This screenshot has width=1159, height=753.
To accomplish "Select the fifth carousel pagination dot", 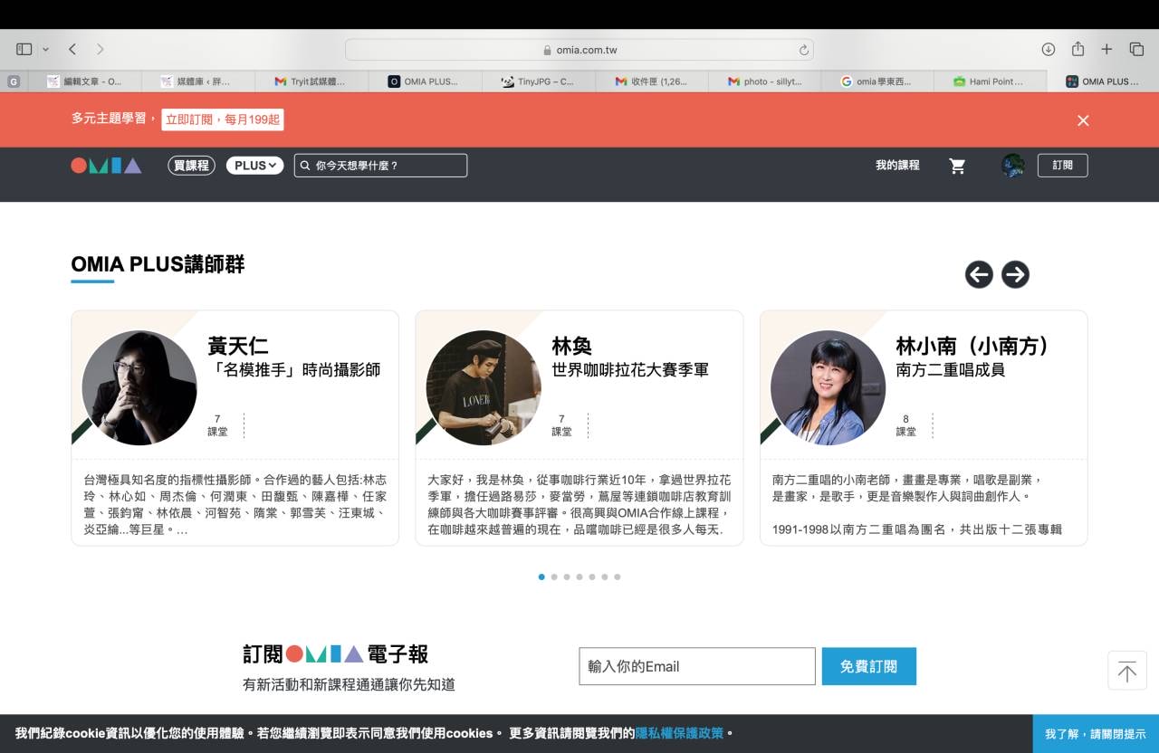I will (x=592, y=577).
